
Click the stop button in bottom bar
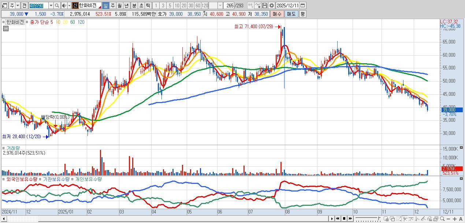344,219
